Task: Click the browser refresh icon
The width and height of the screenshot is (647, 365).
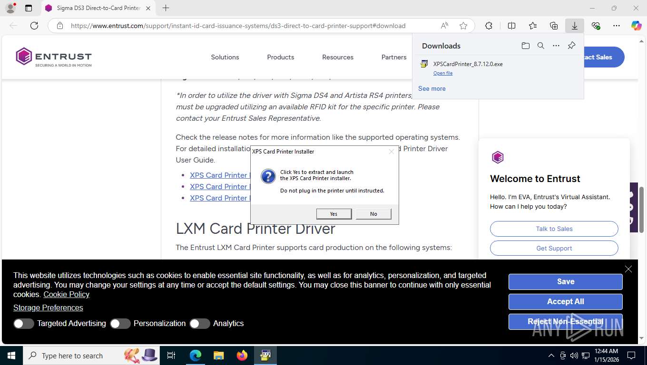Action: tap(34, 26)
